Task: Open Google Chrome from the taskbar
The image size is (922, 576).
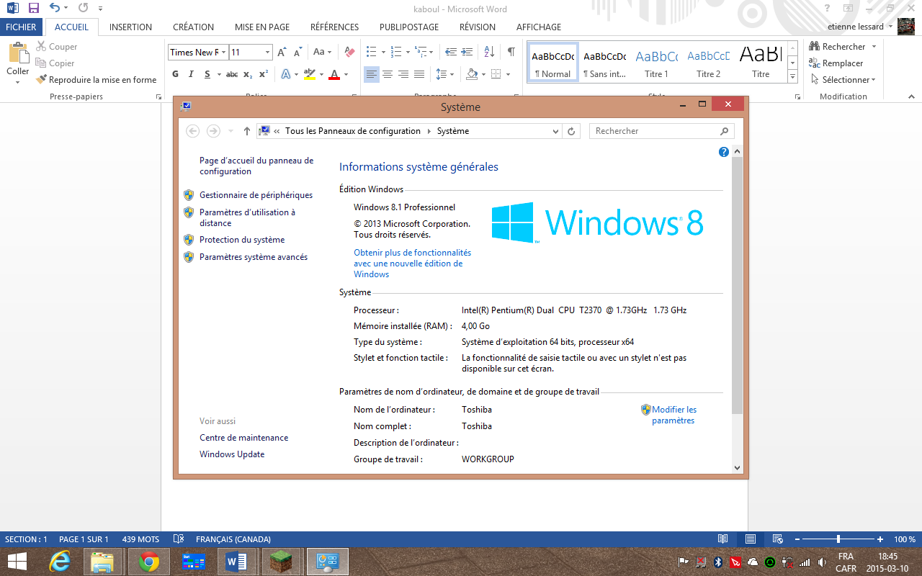Action: click(149, 562)
